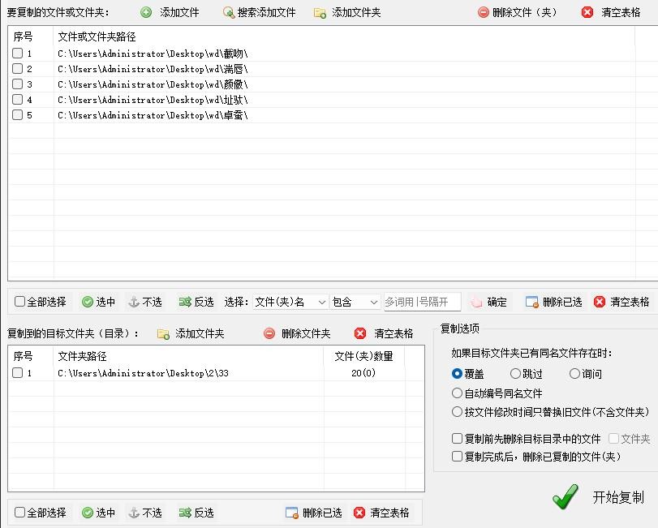The image size is (658, 528).
Task: Click the 文件(夹)数量 column header
Action: tap(363, 356)
